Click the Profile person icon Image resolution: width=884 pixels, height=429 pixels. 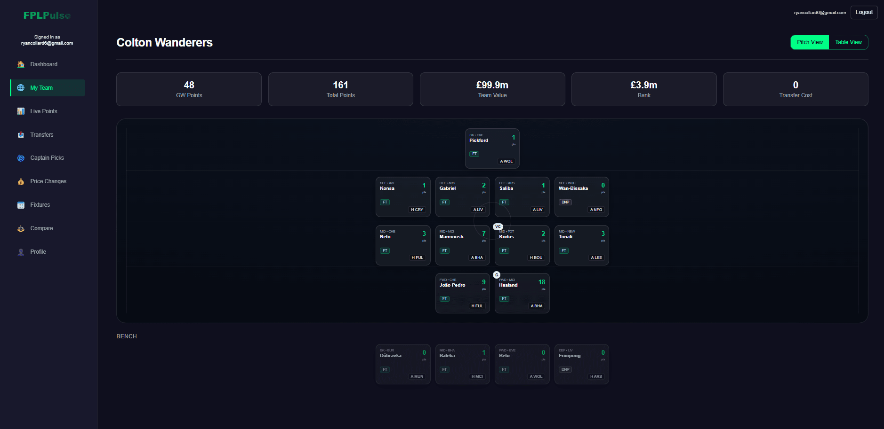(21, 252)
